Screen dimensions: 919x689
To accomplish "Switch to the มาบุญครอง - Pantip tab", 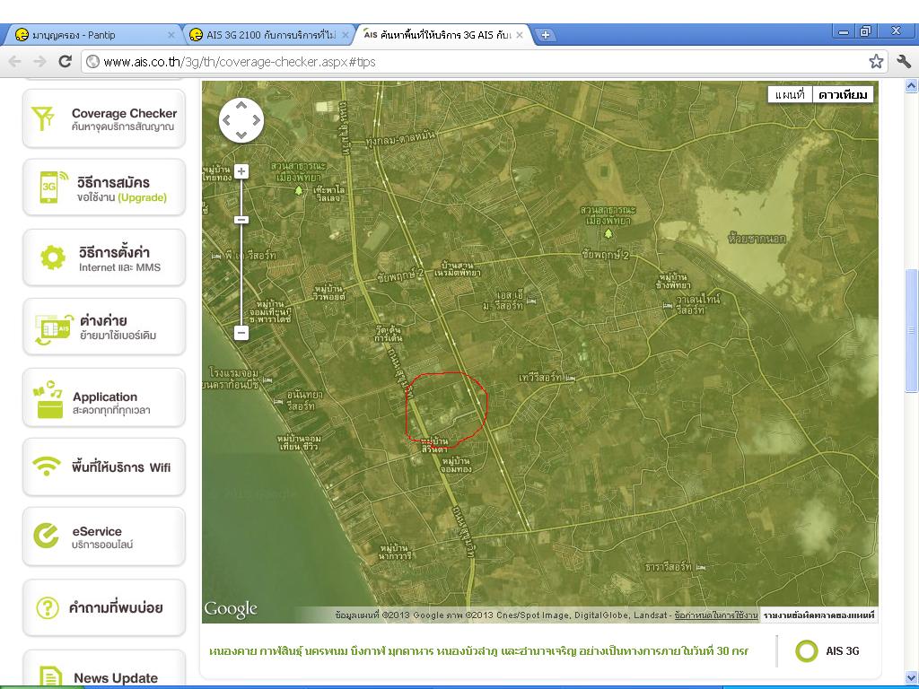I will [x=93, y=35].
